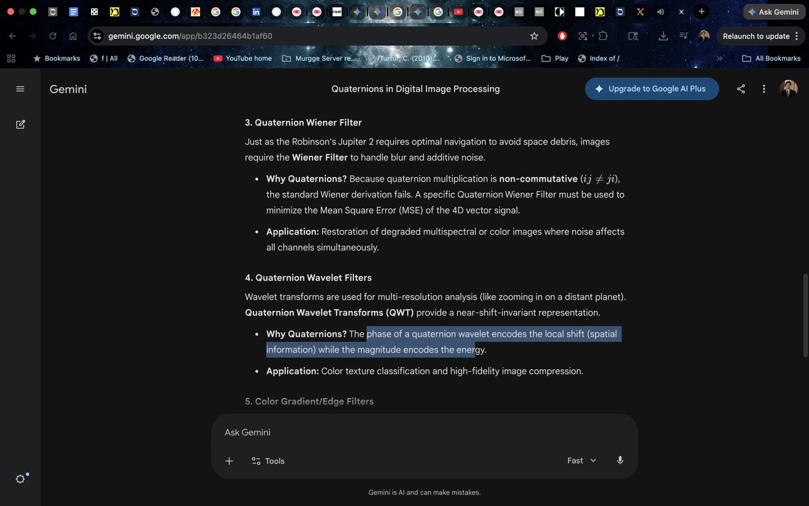The width and height of the screenshot is (809, 506).
Task: Click the Gemini logo text
Action: tap(68, 89)
